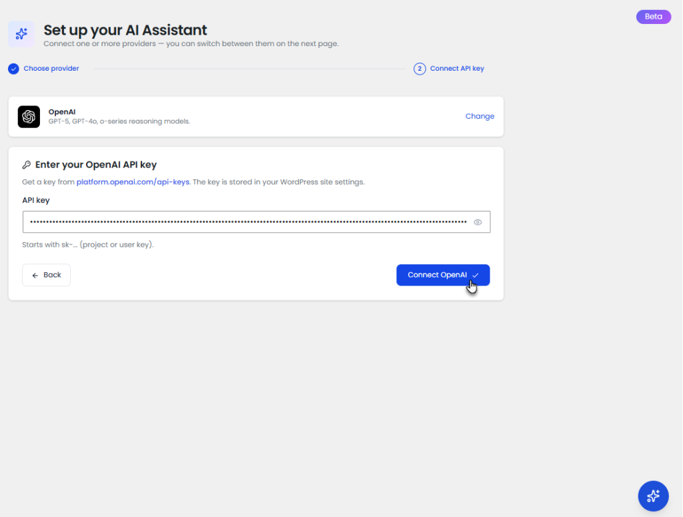Go back with the Back button
Viewport: 683px width, 517px height.
[46, 275]
